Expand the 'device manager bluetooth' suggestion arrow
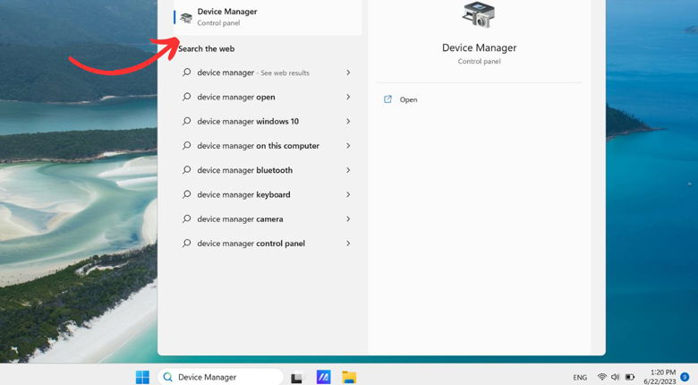698x385 pixels. point(348,170)
